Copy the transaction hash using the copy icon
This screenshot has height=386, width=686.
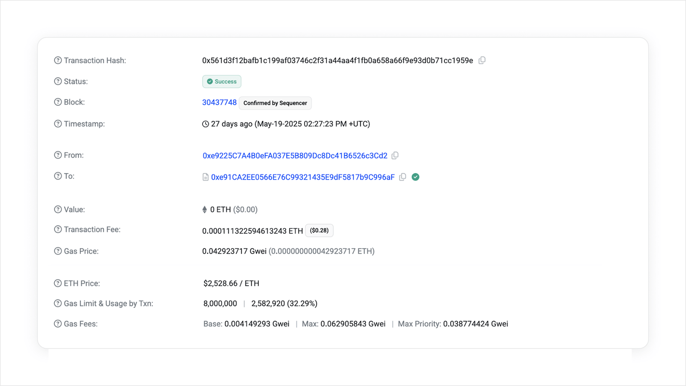tap(481, 60)
